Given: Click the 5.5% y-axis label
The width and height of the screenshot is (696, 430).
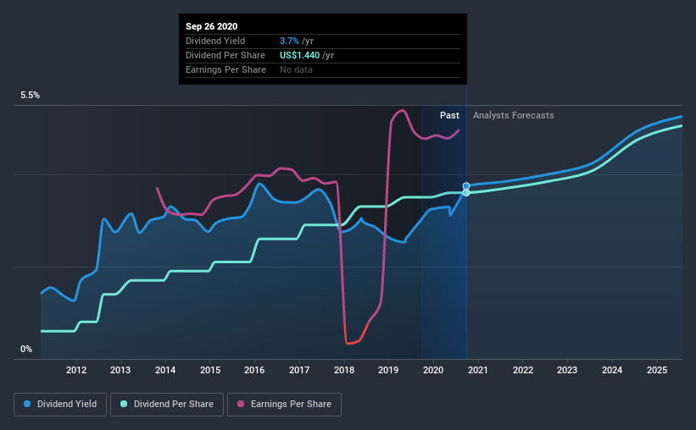Looking at the screenshot, I should point(31,96).
